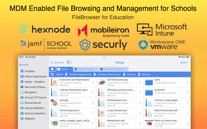Open more options for Homeostasis.xlsx

[140, 103]
